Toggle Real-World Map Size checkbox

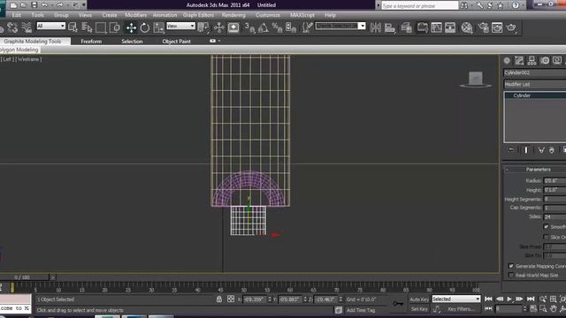click(x=511, y=275)
